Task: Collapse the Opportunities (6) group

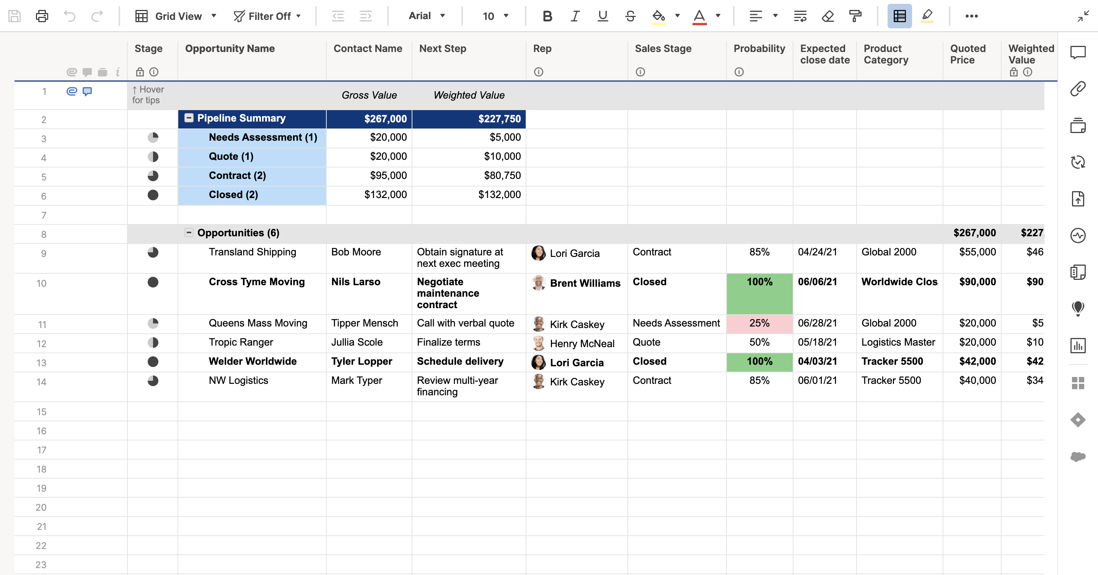Action: [189, 232]
